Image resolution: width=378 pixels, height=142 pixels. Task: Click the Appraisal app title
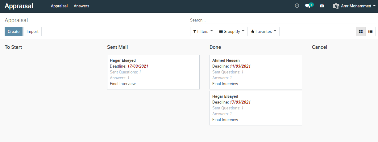19,6
